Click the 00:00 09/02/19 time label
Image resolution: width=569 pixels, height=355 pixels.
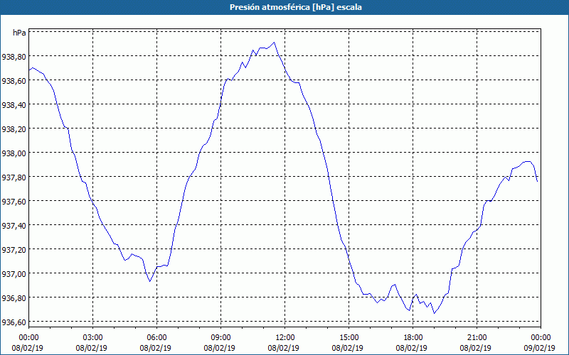(540, 343)
